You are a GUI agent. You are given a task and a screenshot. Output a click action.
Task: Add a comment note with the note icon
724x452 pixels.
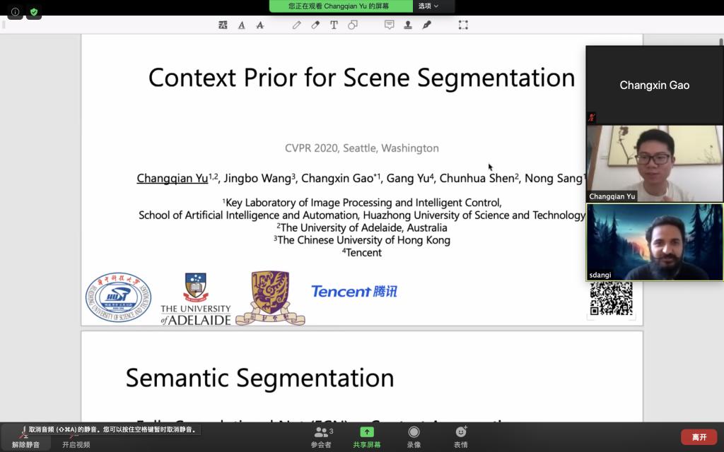389,25
